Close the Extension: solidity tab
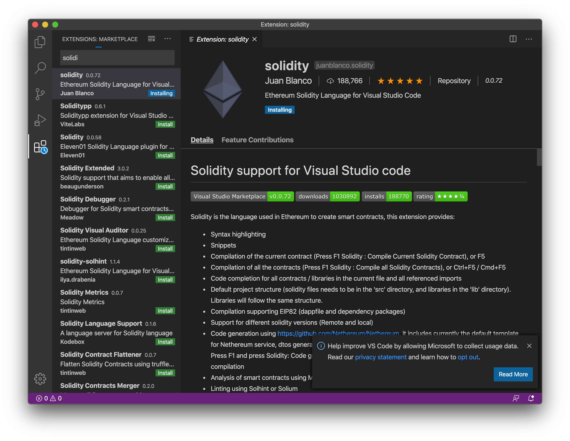The image size is (570, 441). pos(255,39)
